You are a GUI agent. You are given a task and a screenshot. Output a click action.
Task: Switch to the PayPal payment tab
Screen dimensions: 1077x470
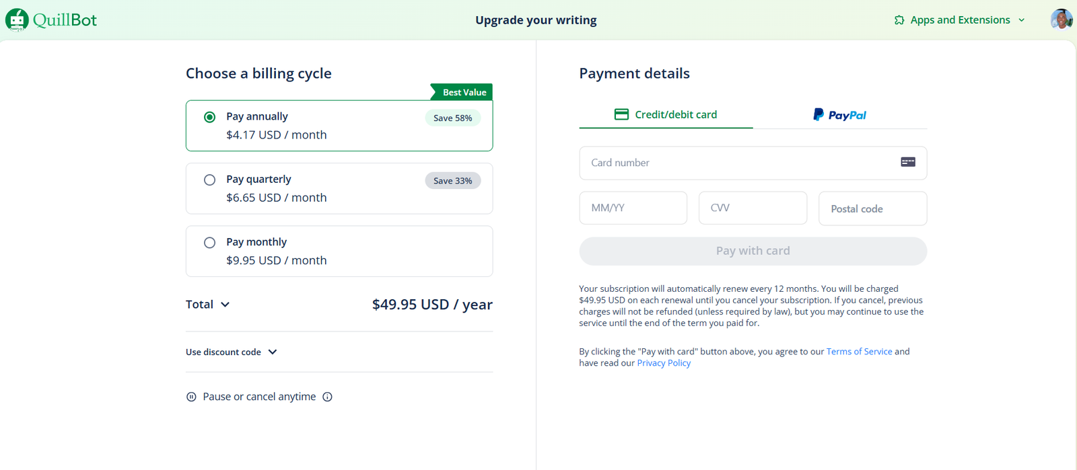click(x=839, y=115)
